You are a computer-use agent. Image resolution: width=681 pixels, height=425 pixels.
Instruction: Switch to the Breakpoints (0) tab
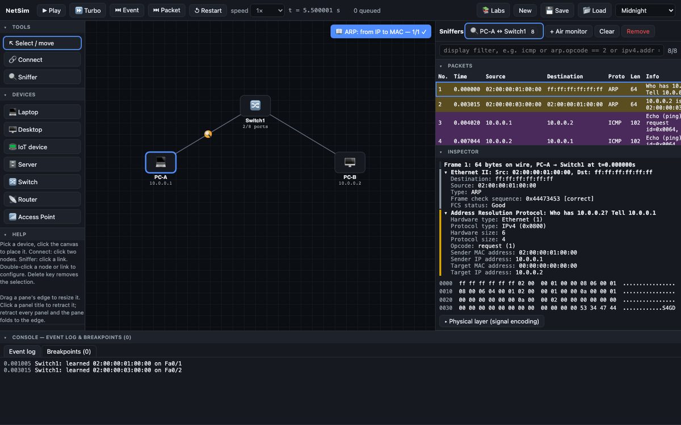click(69, 351)
